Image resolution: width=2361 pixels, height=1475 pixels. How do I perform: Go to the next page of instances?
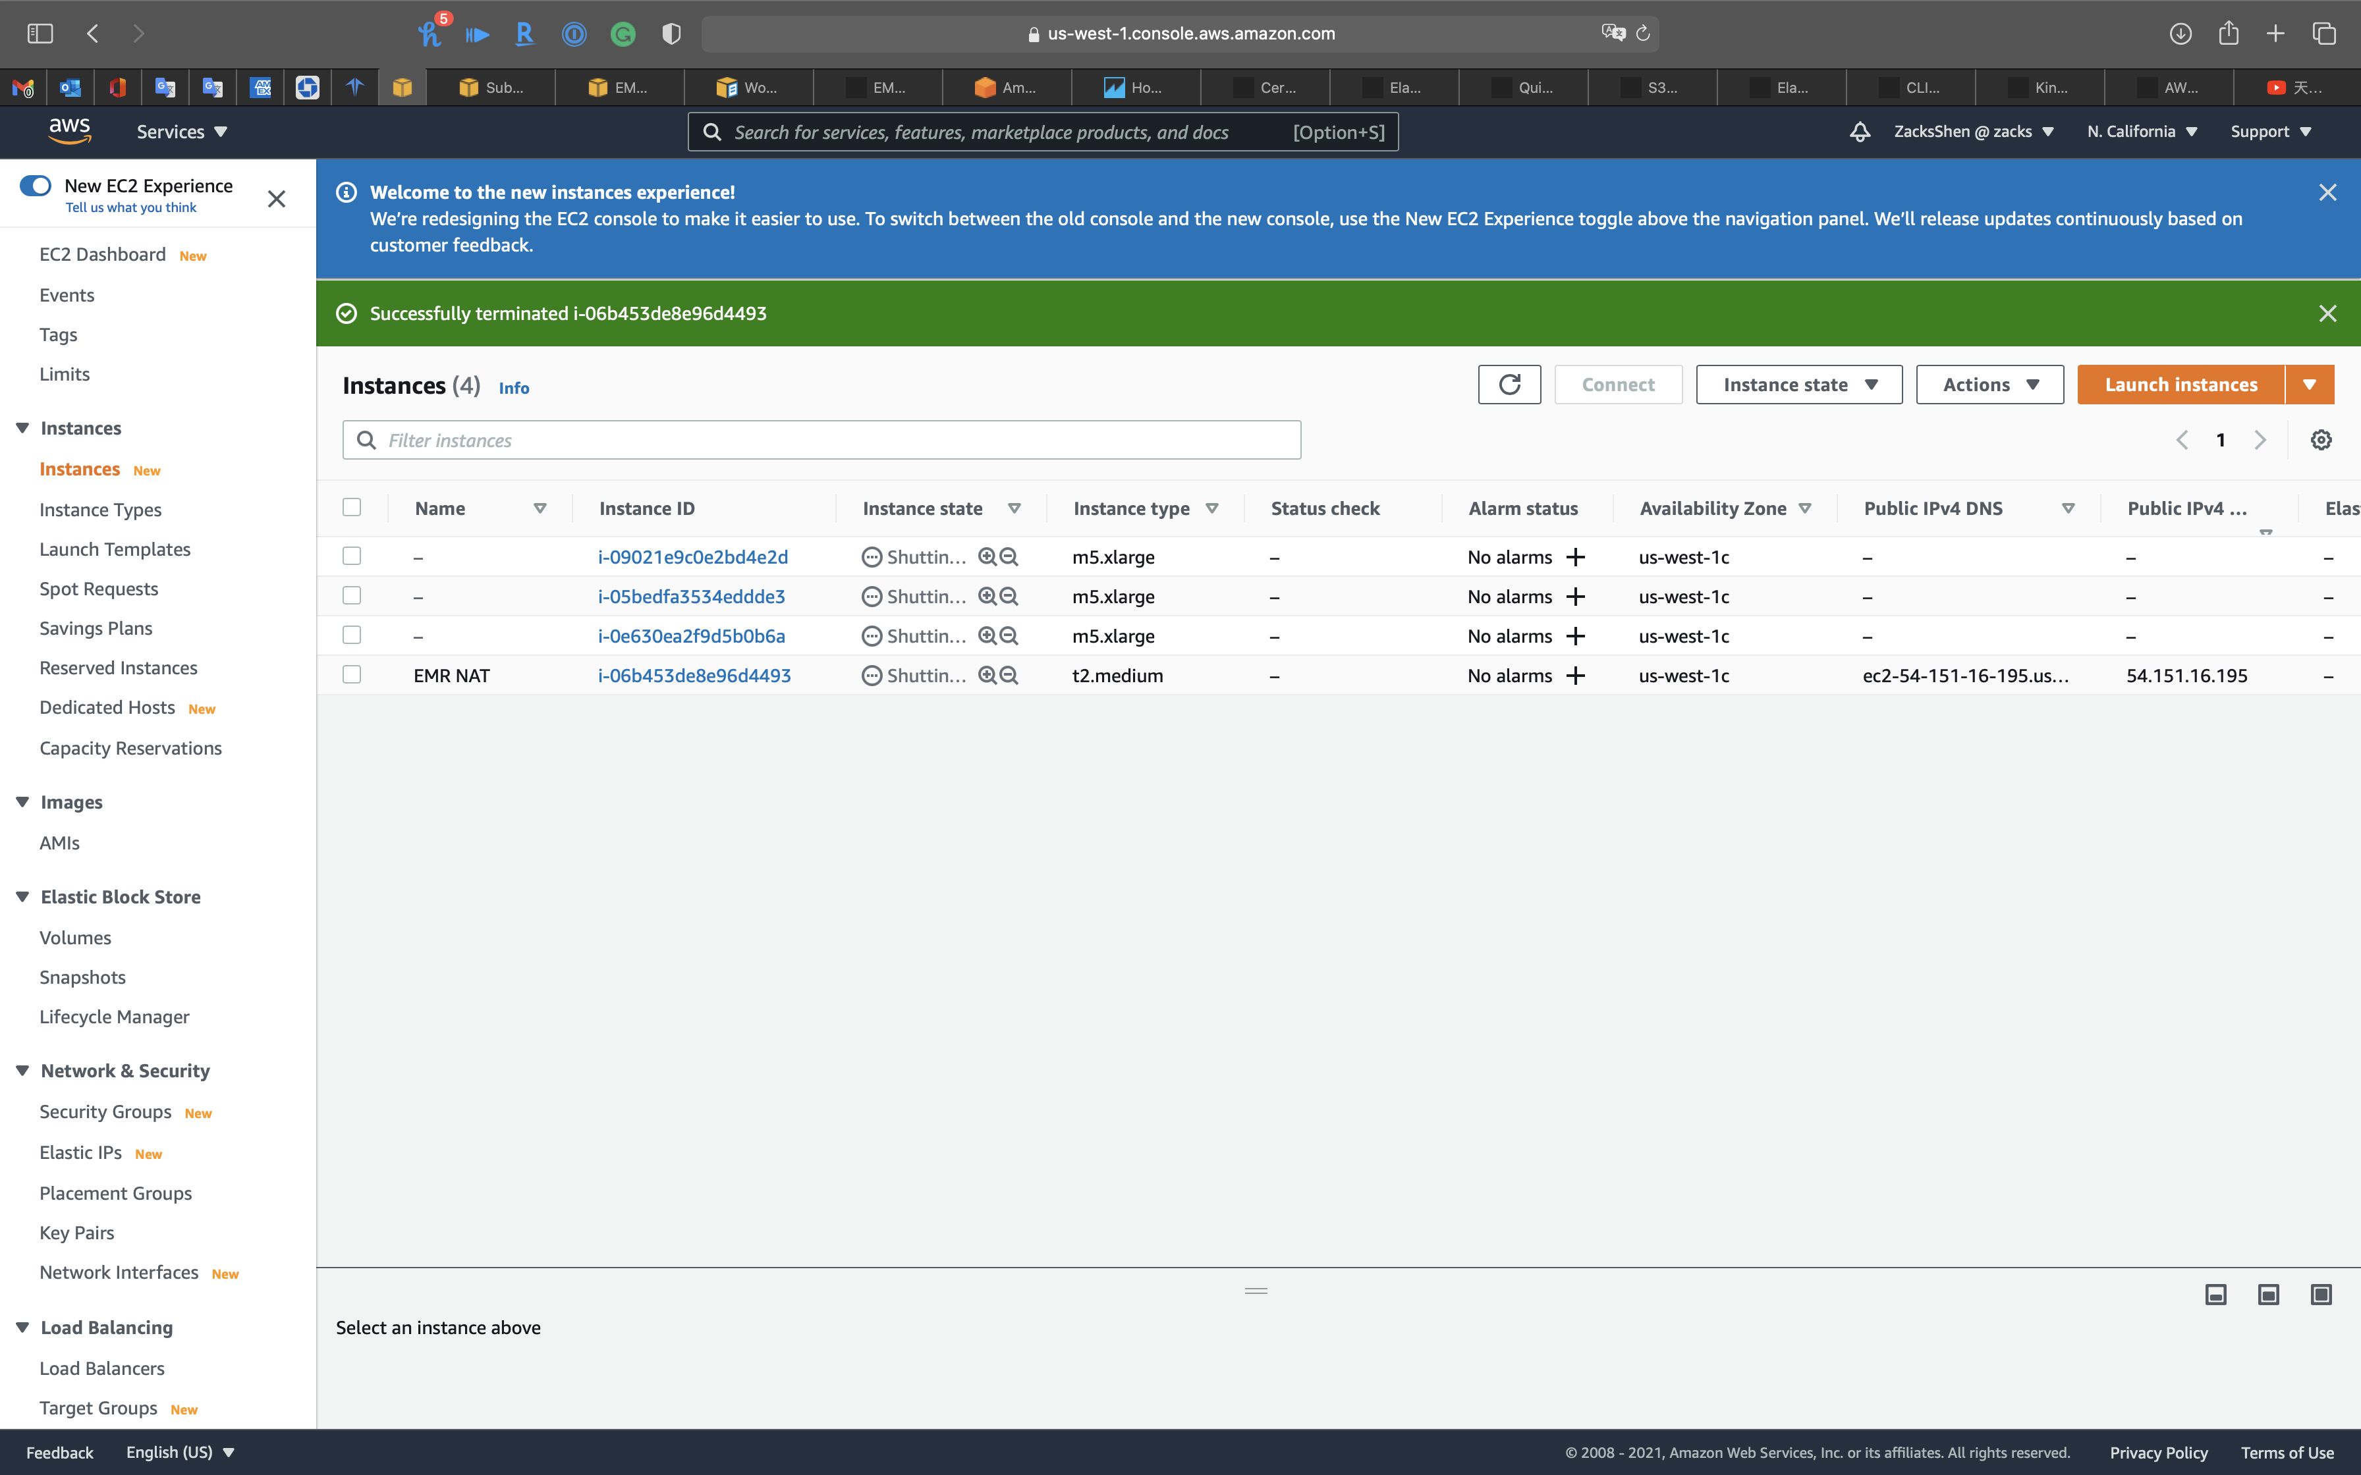pos(2260,440)
